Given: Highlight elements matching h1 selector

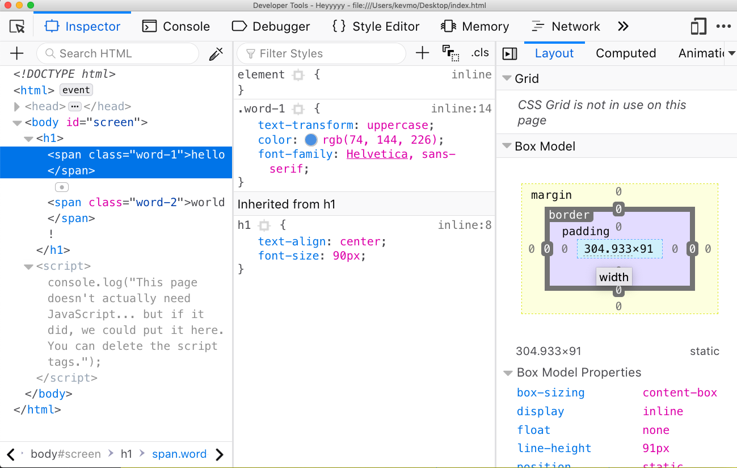Looking at the screenshot, I should pyautogui.click(x=264, y=225).
